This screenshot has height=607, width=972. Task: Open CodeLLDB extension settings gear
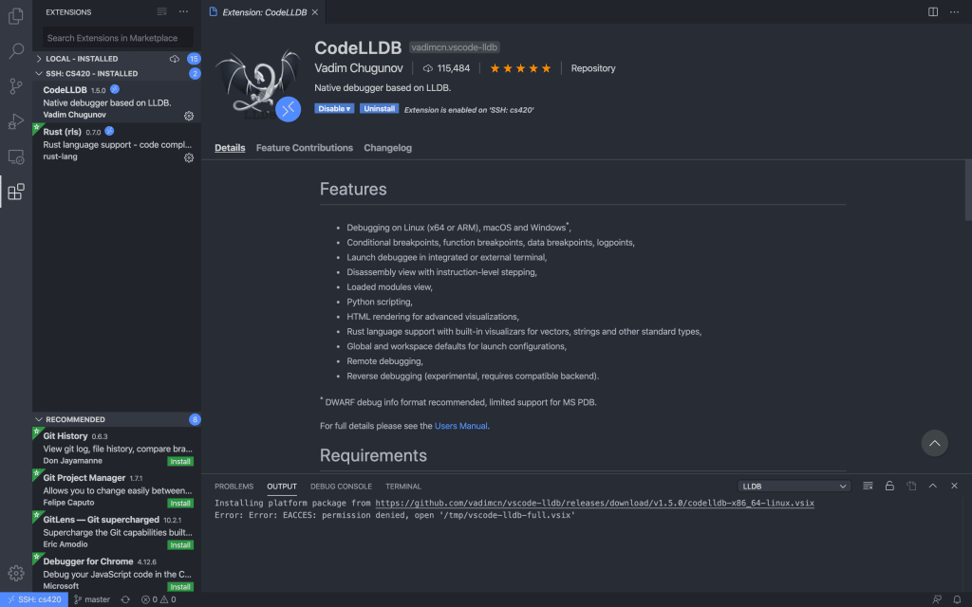click(x=189, y=115)
